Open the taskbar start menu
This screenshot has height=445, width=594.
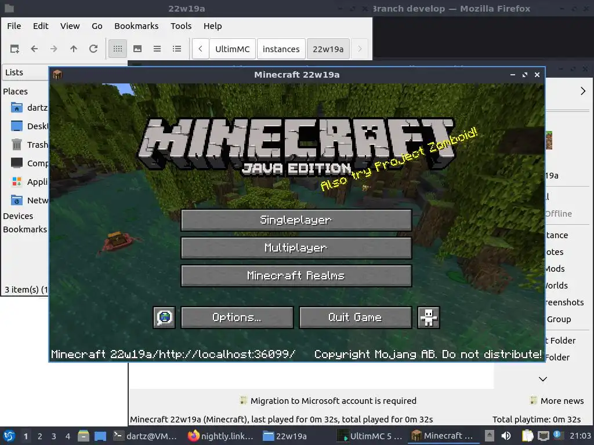(x=9, y=436)
